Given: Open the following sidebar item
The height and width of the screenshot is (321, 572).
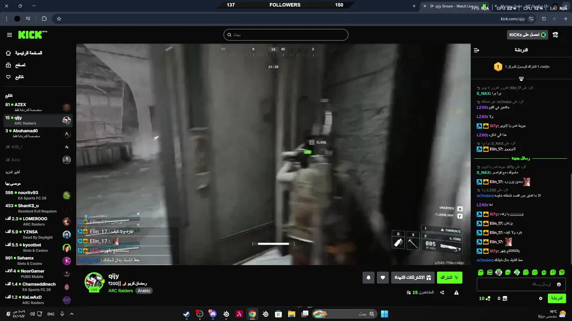Looking at the screenshot, I should click(x=15, y=77).
